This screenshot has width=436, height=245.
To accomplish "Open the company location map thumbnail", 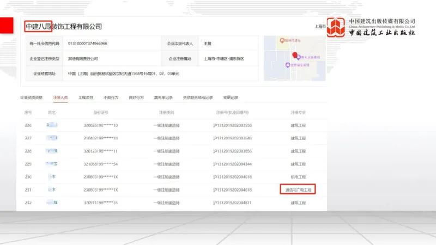I will point(295,58).
